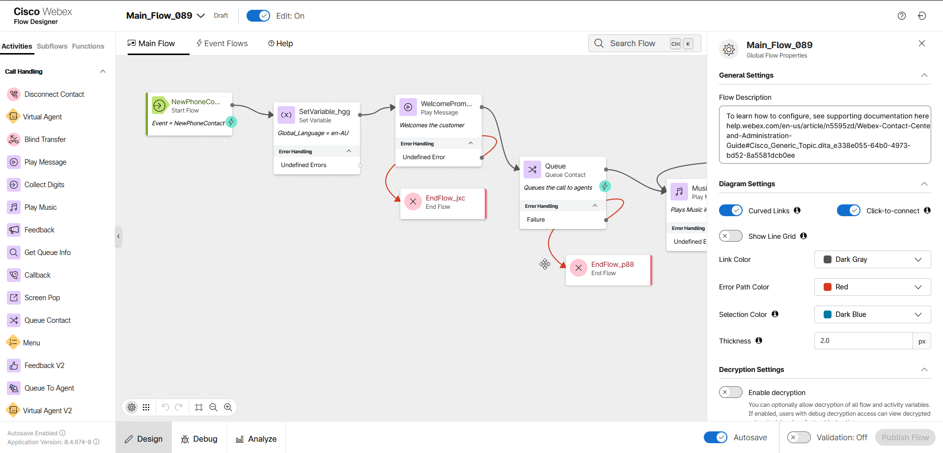Image resolution: width=943 pixels, height=453 pixels.
Task: Click the Search Flow box
Action: 644,43
